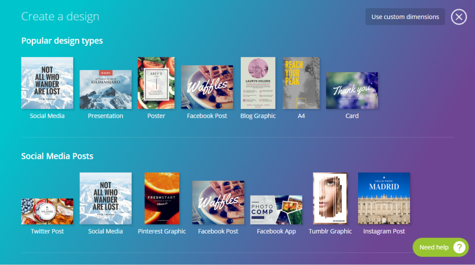This screenshot has width=475, height=265.
Task: Close the Create a design panel
Action: [459, 17]
